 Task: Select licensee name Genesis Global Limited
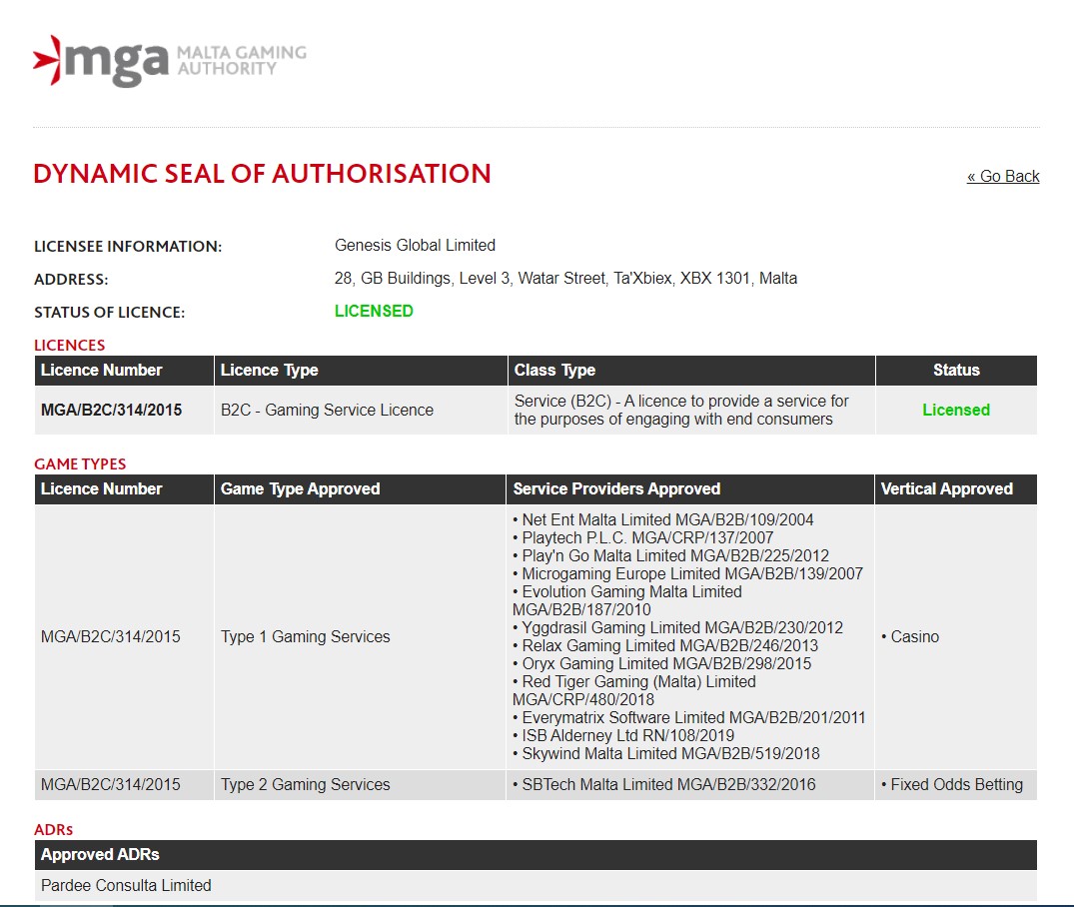[415, 246]
